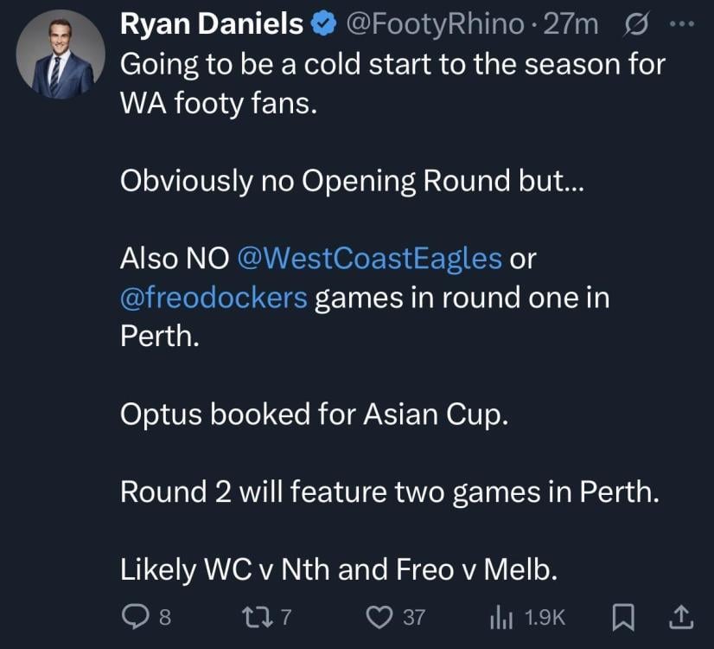714x649 pixels.
Task: Like the tweet with the heart icon
Action: point(379,616)
